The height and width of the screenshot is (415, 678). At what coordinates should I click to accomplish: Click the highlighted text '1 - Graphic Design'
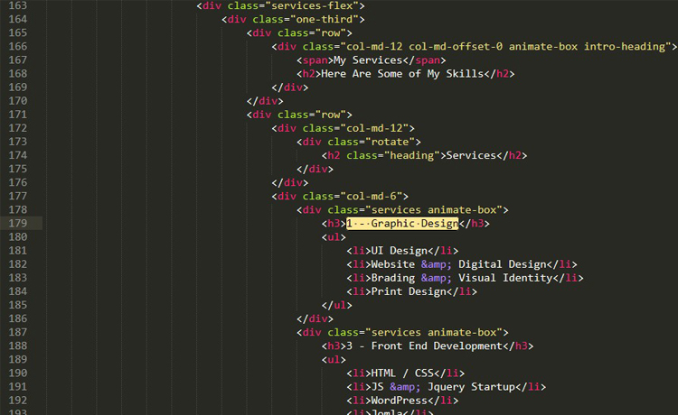[402, 224]
